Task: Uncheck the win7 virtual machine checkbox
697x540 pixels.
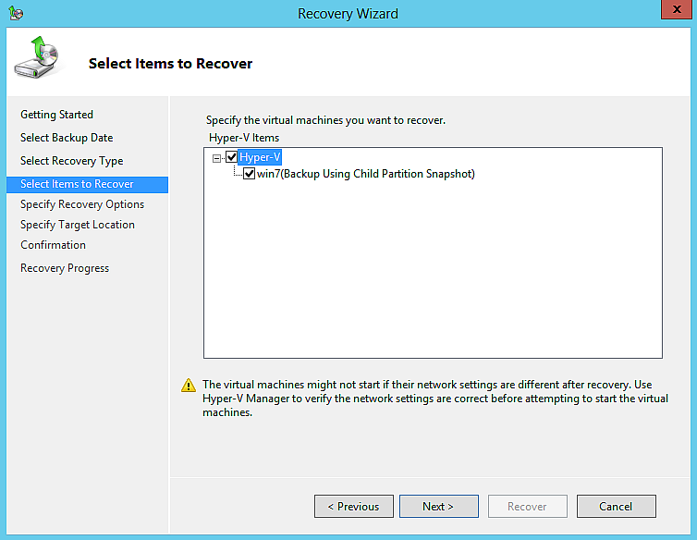Action: [x=250, y=174]
